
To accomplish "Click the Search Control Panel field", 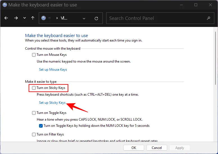I will click(160, 18).
